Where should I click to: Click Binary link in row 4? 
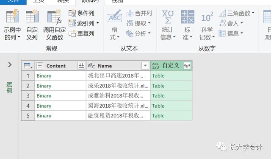click(x=44, y=106)
